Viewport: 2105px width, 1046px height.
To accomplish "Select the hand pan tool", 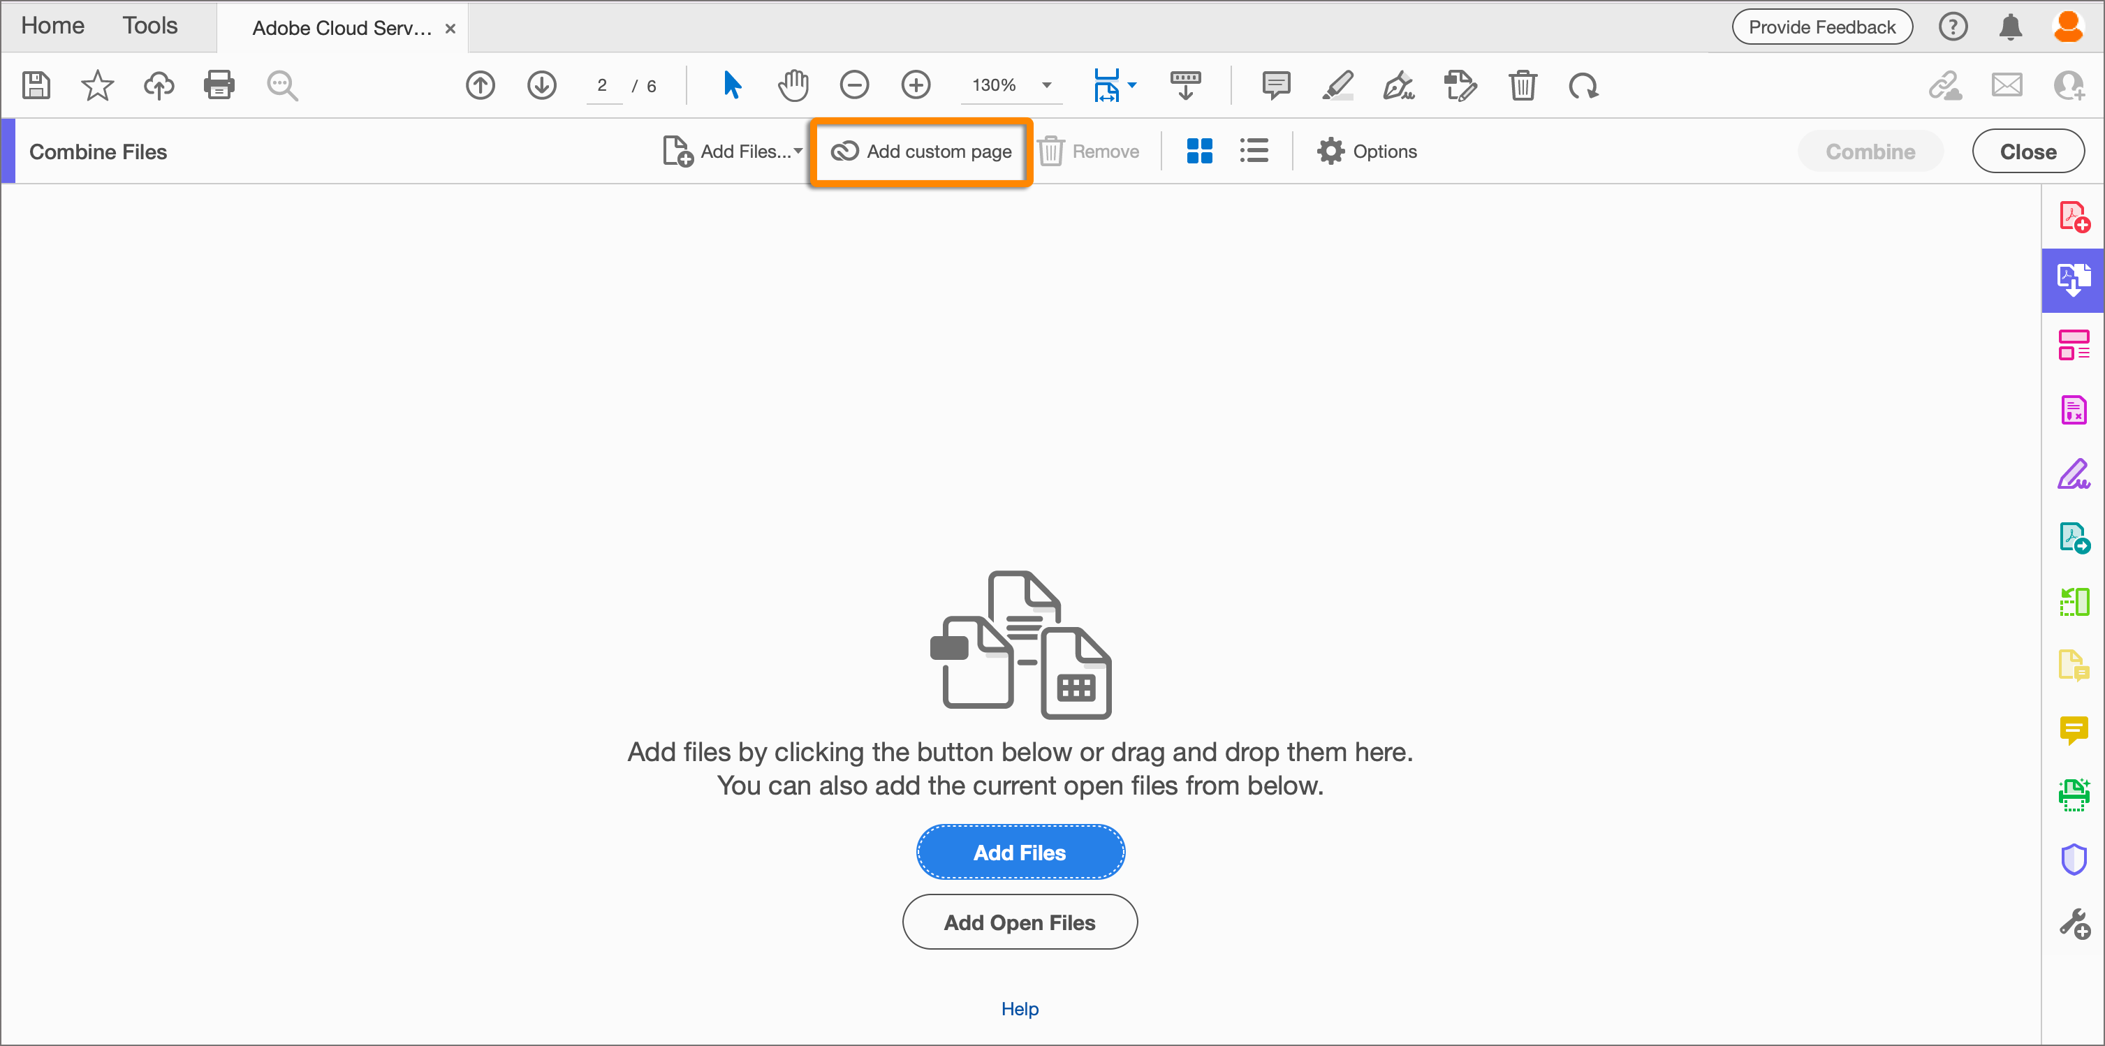I will pyautogui.click(x=792, y=84).
